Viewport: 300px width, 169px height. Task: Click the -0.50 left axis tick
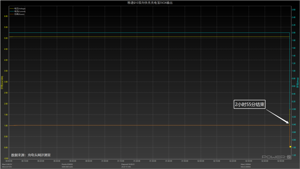[6, 158]
